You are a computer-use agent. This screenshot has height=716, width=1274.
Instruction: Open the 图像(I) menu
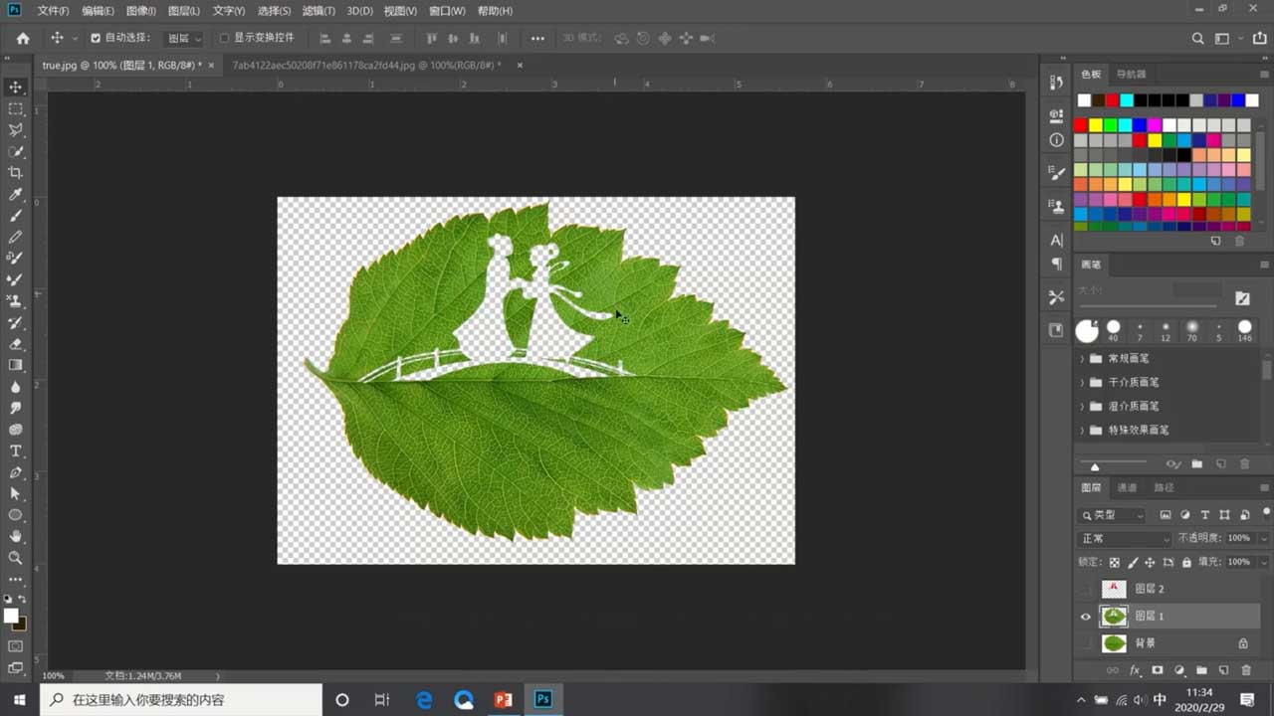pyautogui.click(x=140, y=11)
